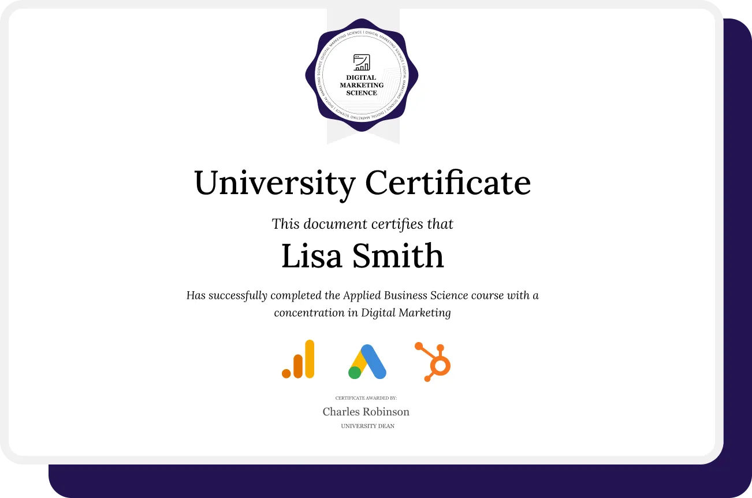This screenshot has width=752, height=498.
Task: Select the Digital Marketing Science wordmark
Action: (360, 84)
